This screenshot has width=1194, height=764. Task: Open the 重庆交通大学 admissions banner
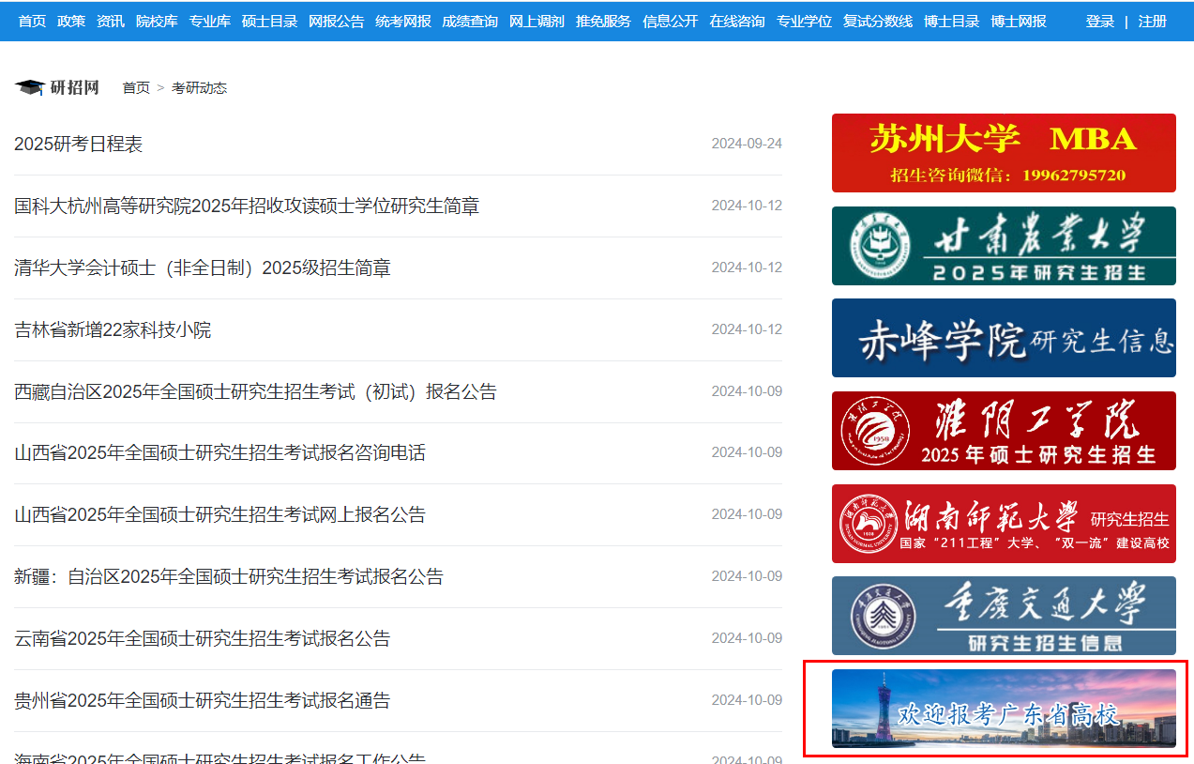point(1004,616)
